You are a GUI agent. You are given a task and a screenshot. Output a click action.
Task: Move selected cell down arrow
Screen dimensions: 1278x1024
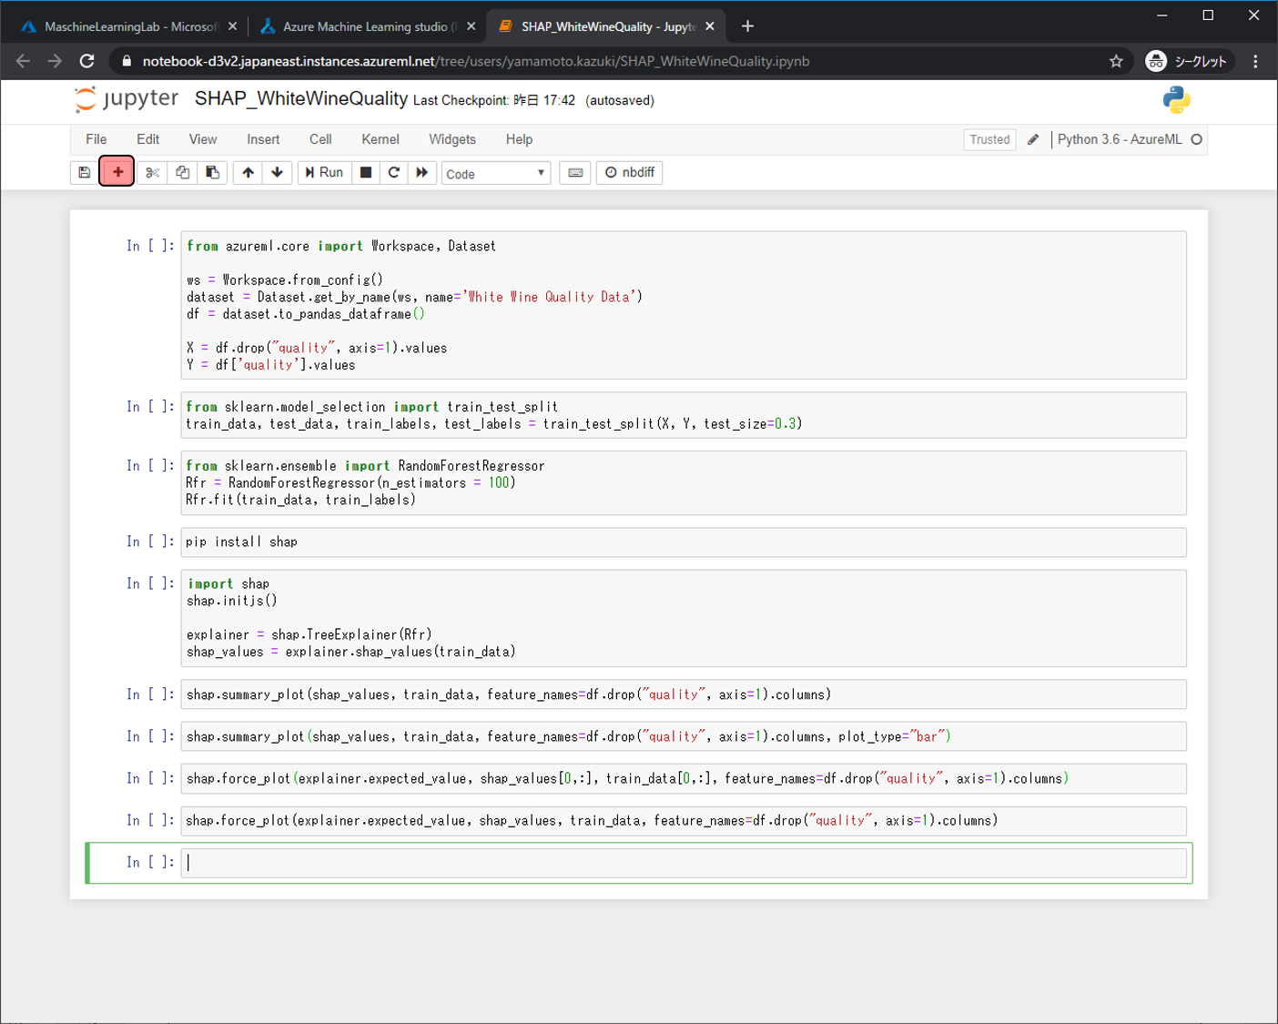click(x=278, y=173)
